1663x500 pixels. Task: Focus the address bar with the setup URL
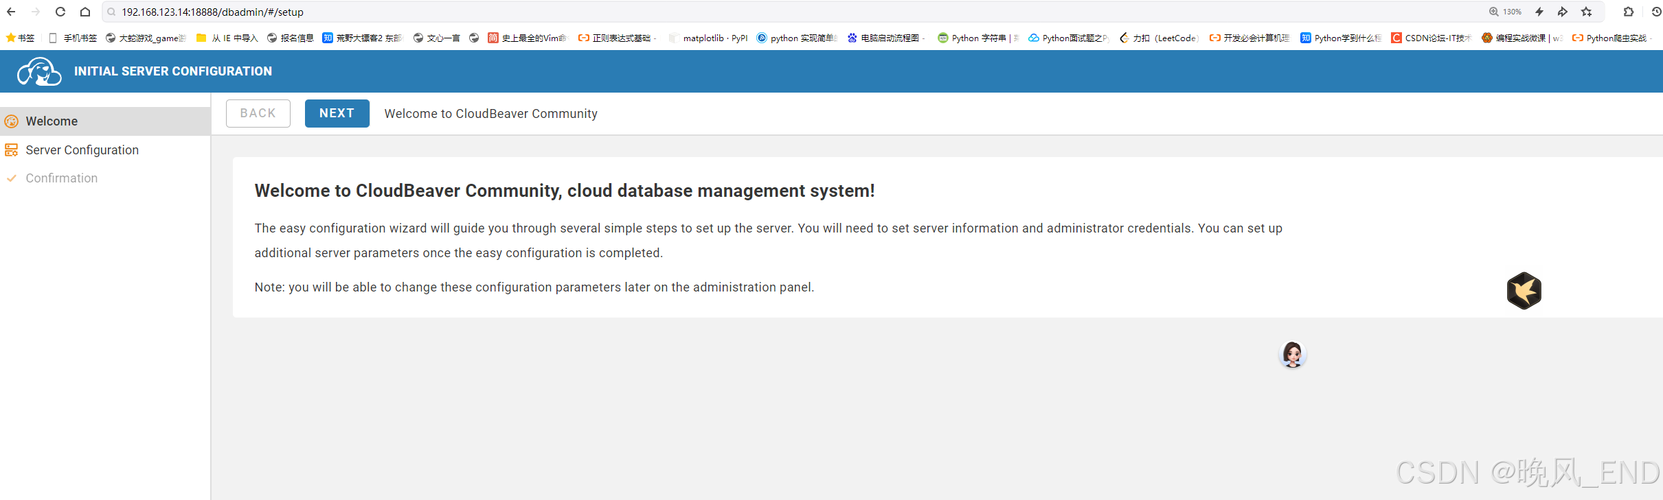(790, 12)
